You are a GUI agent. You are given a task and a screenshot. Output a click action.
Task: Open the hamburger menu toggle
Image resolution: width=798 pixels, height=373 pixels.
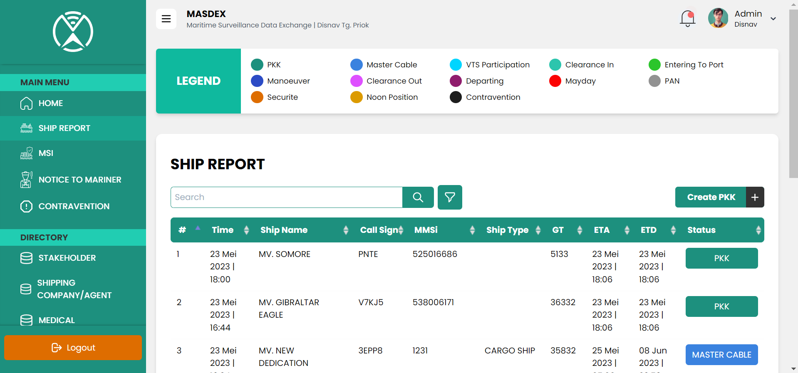click(166, 19)
